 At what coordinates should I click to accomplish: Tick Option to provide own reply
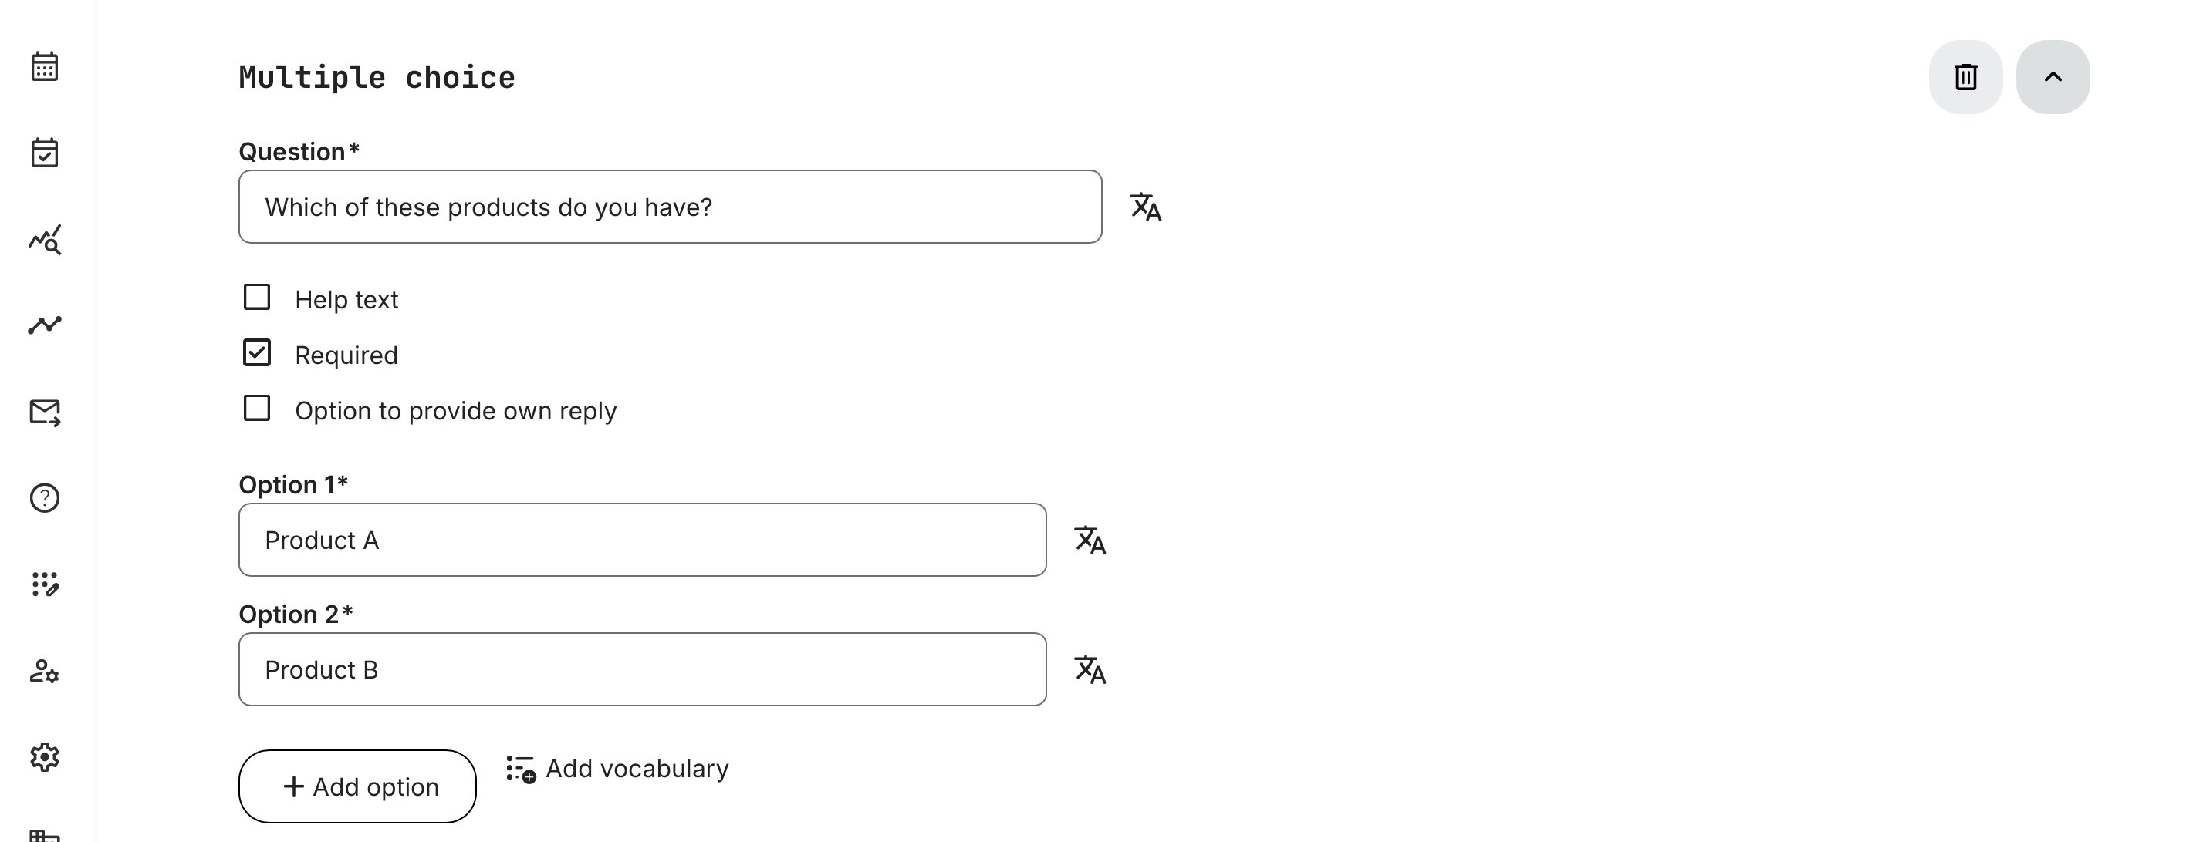(256, 408)
